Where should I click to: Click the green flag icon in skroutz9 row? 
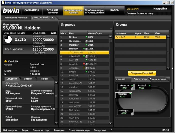[x=84, y=48]
